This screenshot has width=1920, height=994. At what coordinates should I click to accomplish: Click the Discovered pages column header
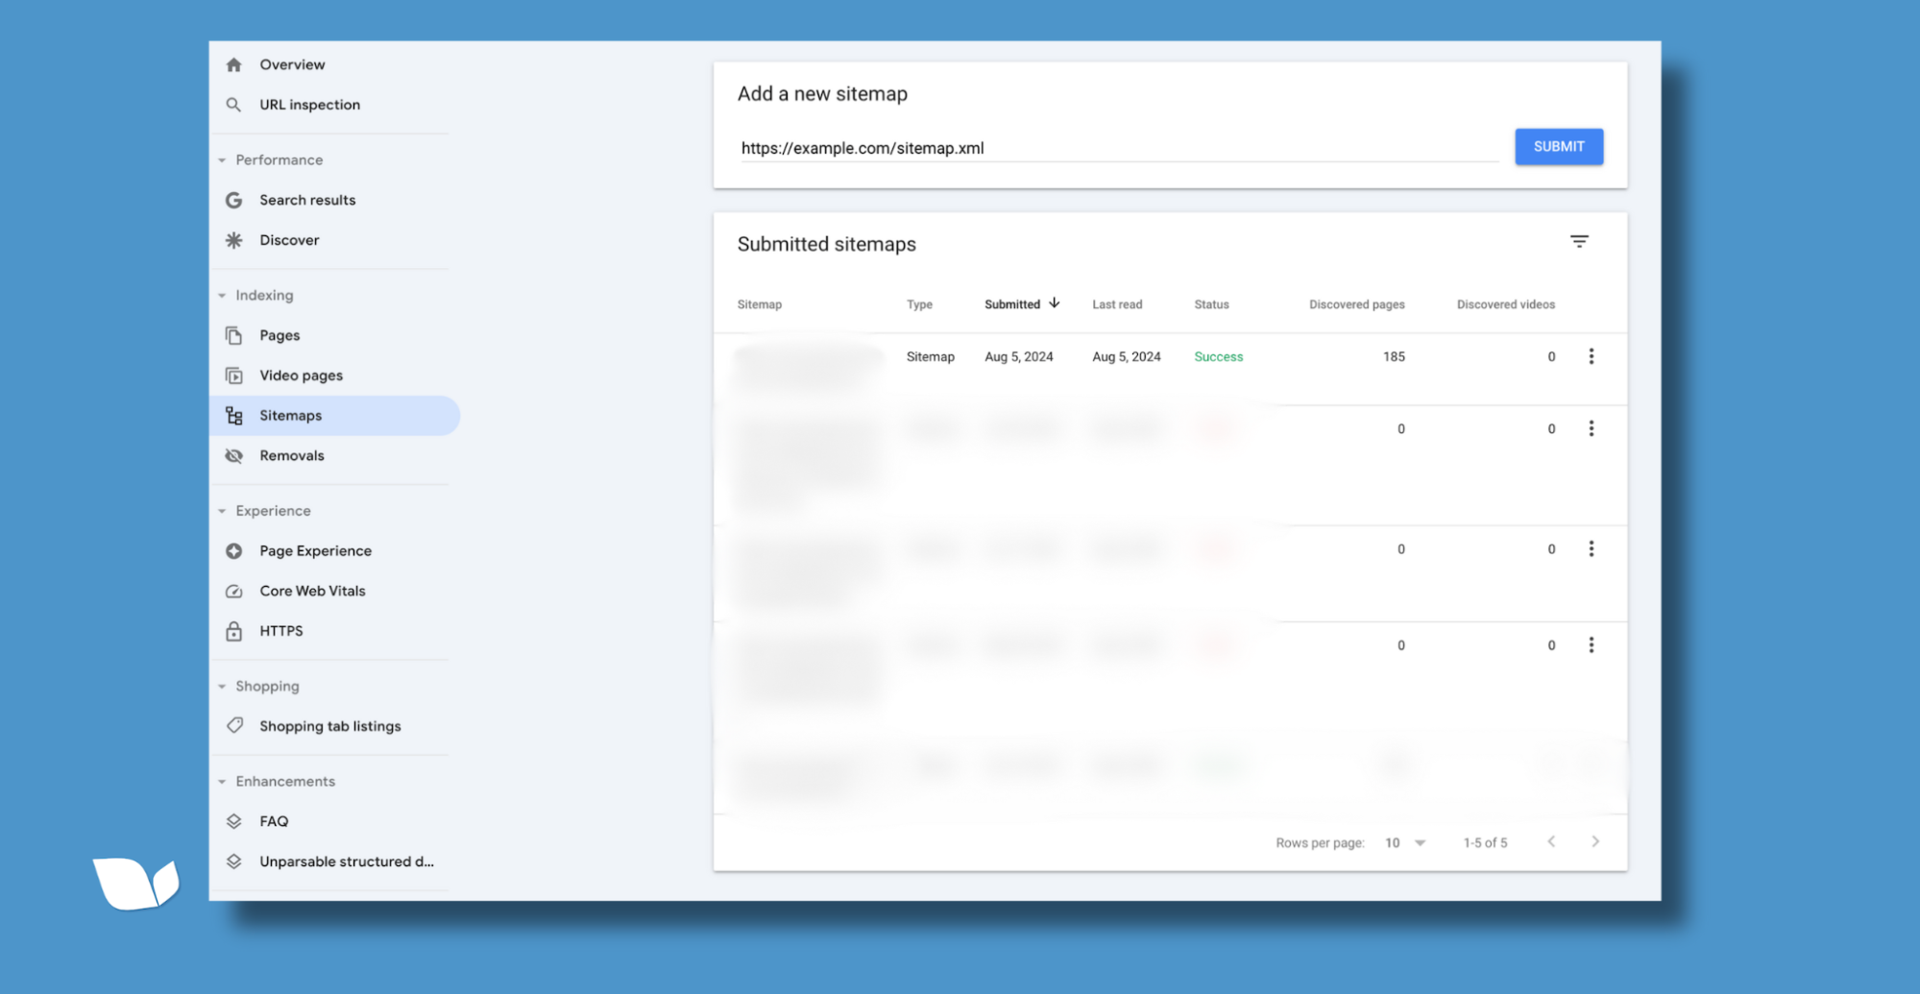click(1356, 304)
